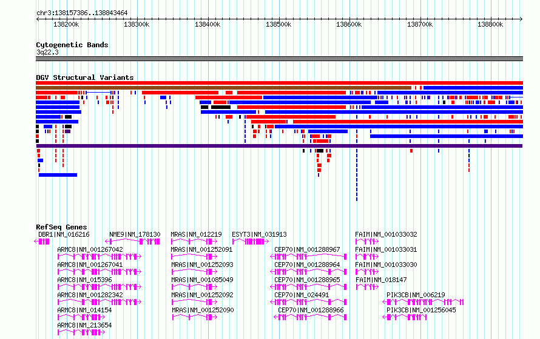540x339 pixels.
Task: Click the 138500k ruler position label
Action: [x=278, y=24]
